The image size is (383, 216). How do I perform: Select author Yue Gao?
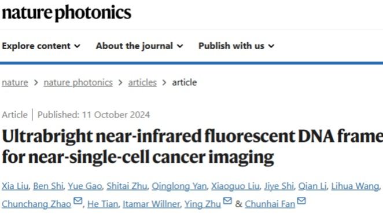85,186
